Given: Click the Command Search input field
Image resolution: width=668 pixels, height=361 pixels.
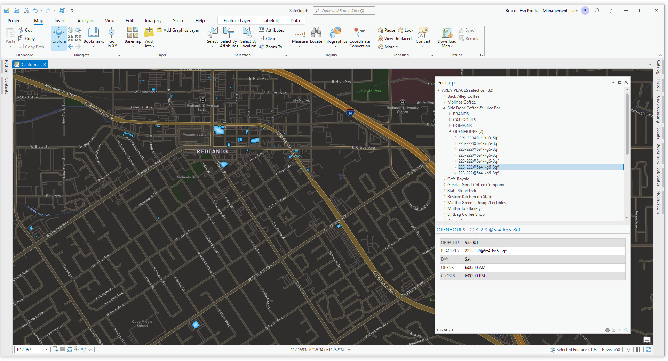Looking at the screenshot, I should coord(344,11).
